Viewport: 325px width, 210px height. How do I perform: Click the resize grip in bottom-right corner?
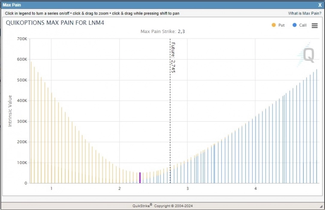tap(322, 207)
